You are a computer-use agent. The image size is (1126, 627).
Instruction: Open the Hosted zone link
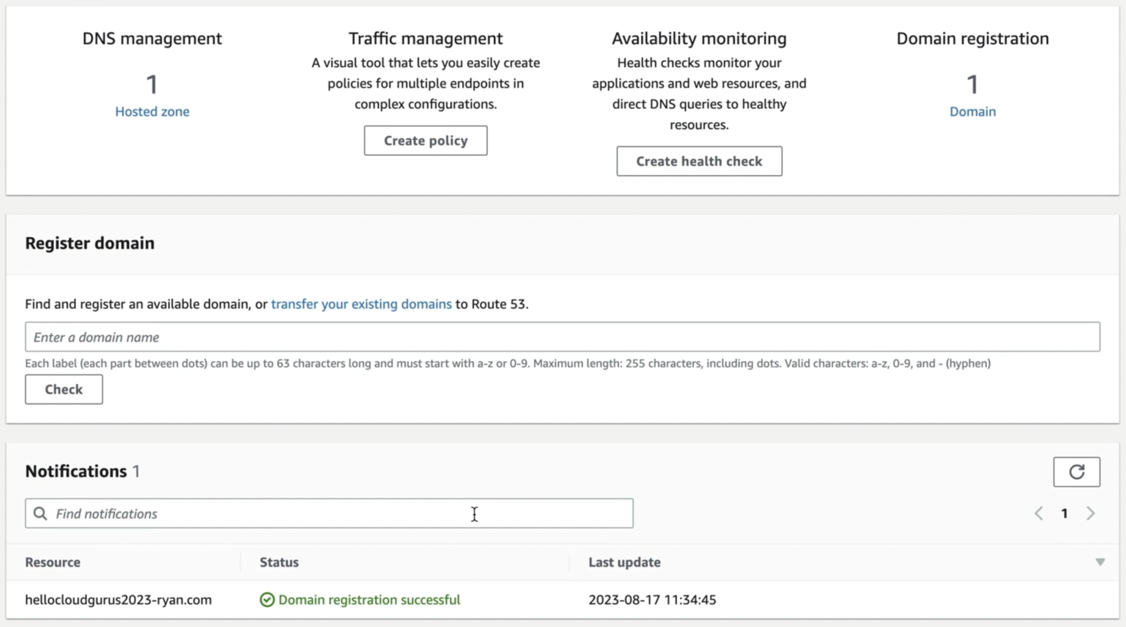click(152, 112)
